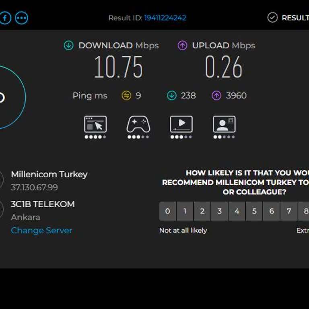Select IP address 37.130.67.99

click(34, 187)
